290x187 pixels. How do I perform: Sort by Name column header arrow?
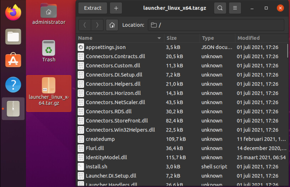(x=159, y=38)
